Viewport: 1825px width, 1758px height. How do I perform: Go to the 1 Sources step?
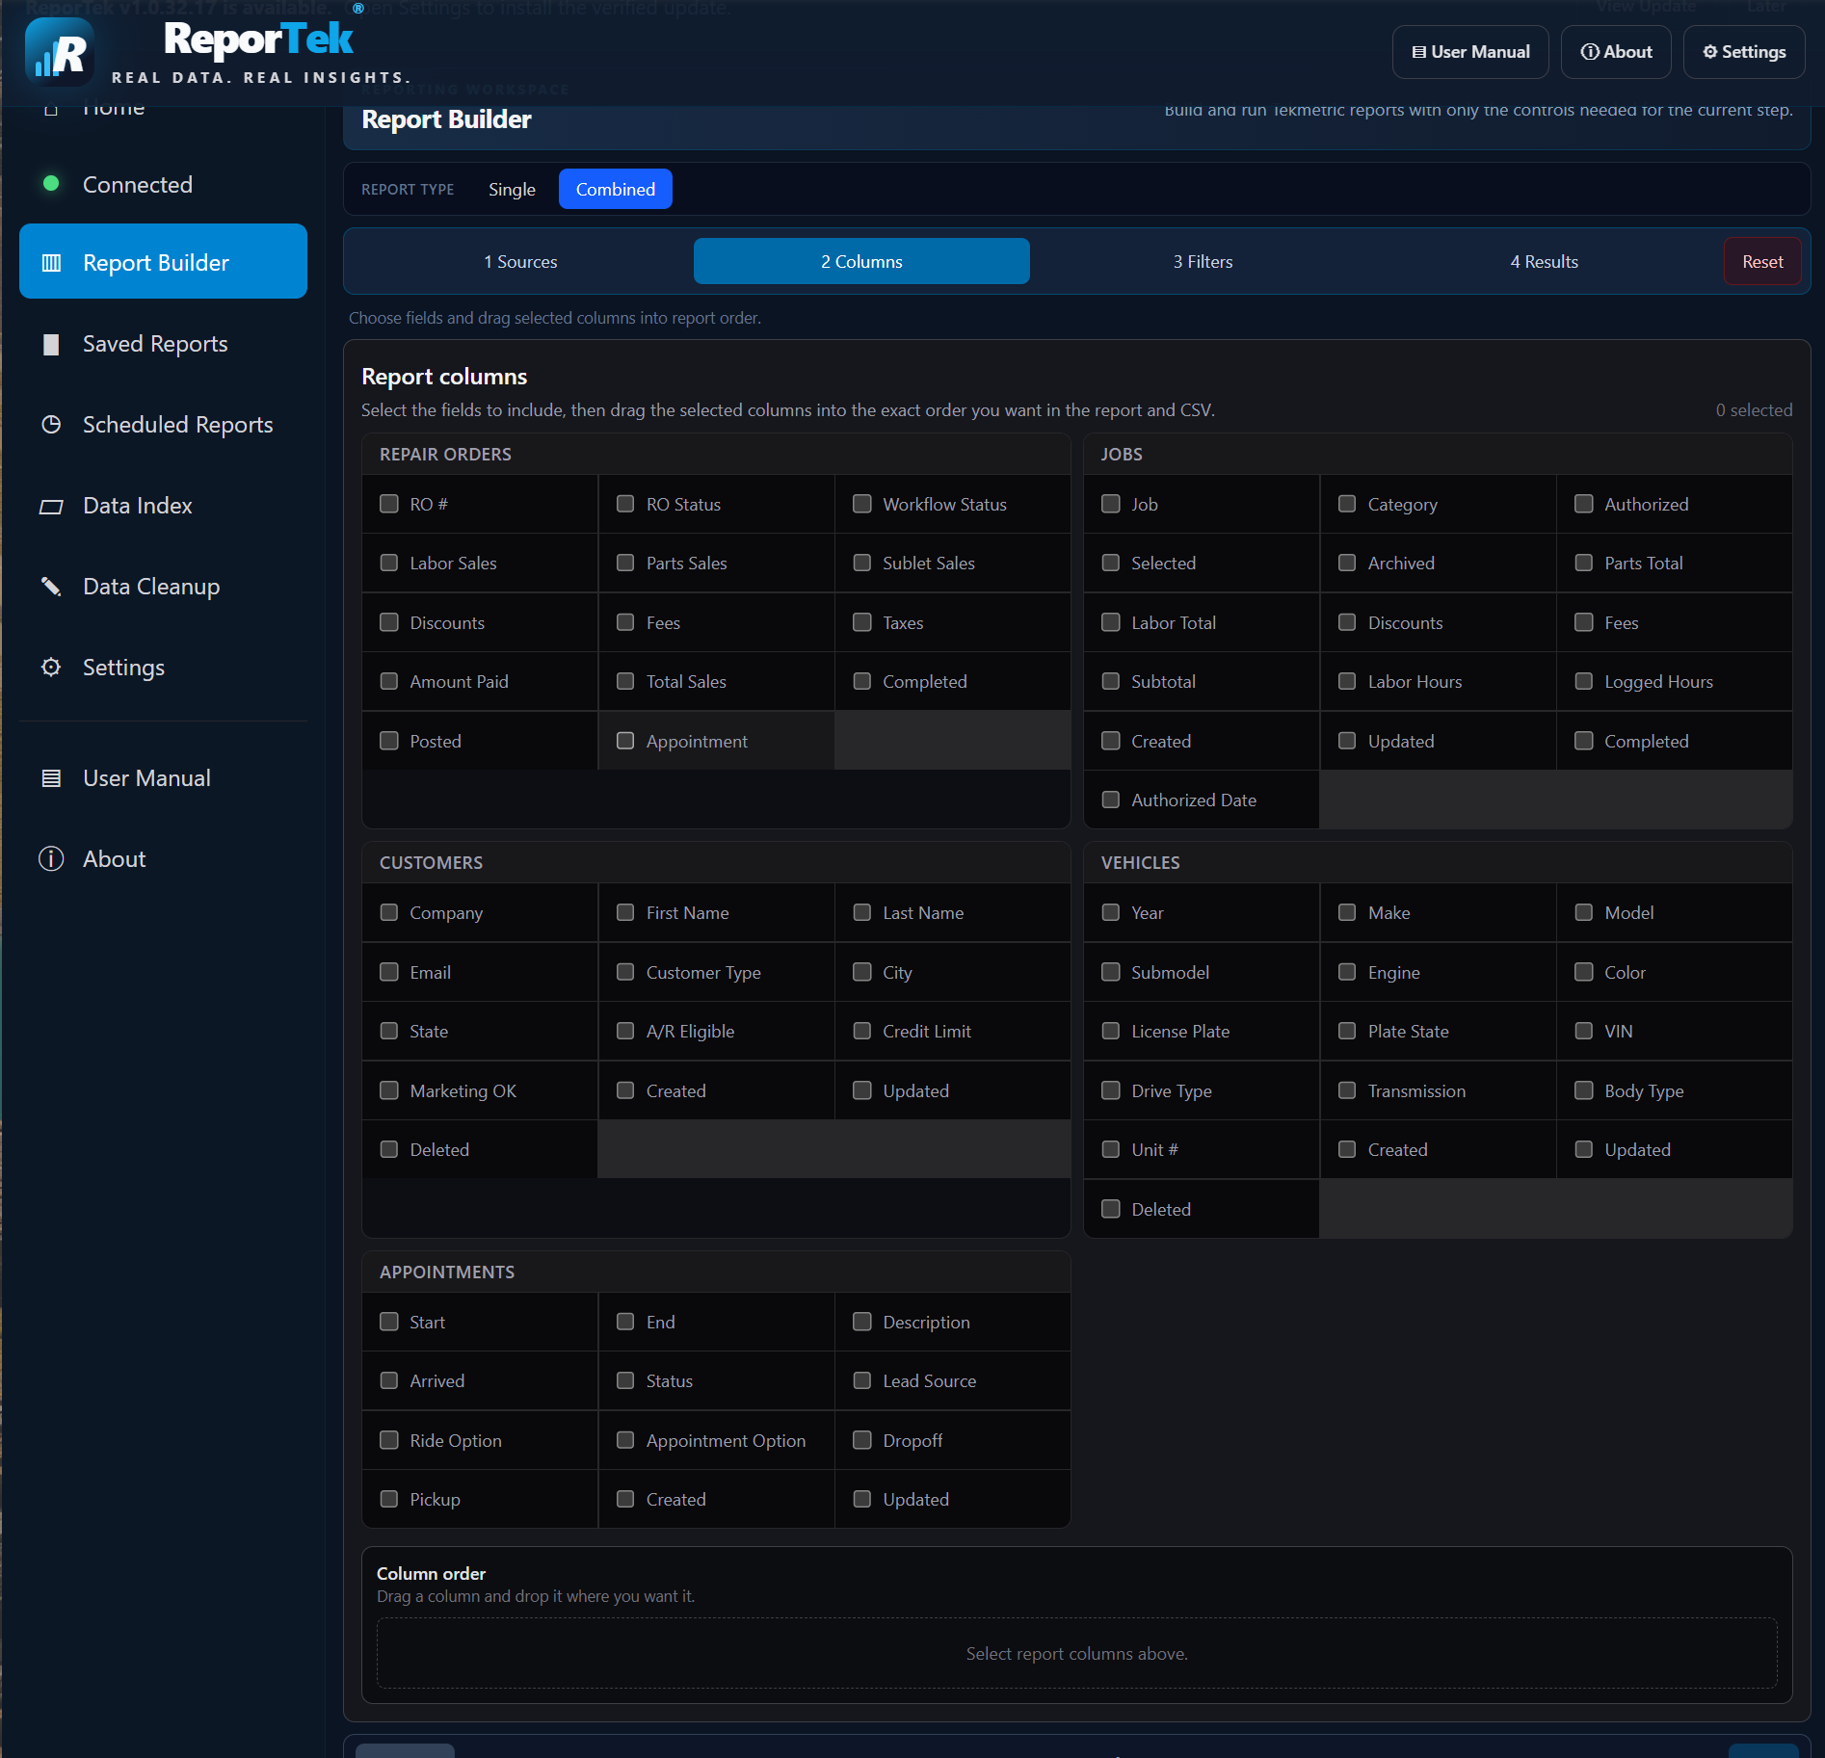coord(520,261)
